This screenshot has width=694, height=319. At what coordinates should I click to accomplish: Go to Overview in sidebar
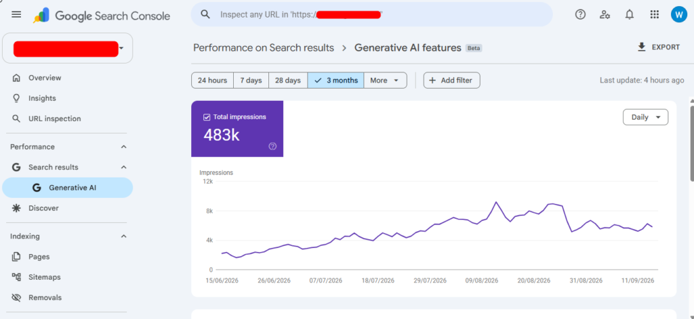(67, 78)
